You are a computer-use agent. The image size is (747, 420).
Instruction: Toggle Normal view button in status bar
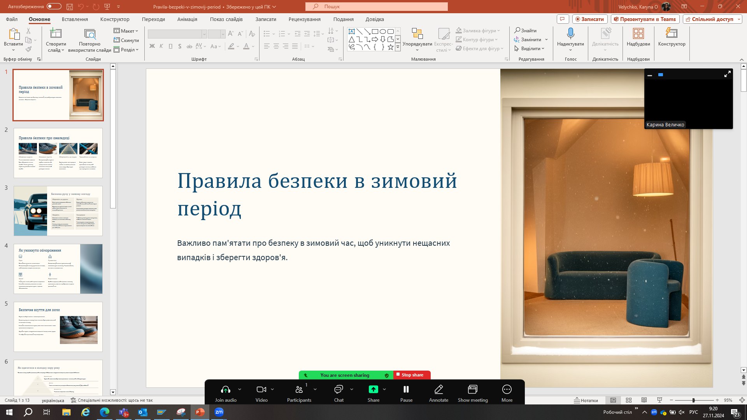click(613, 400)
